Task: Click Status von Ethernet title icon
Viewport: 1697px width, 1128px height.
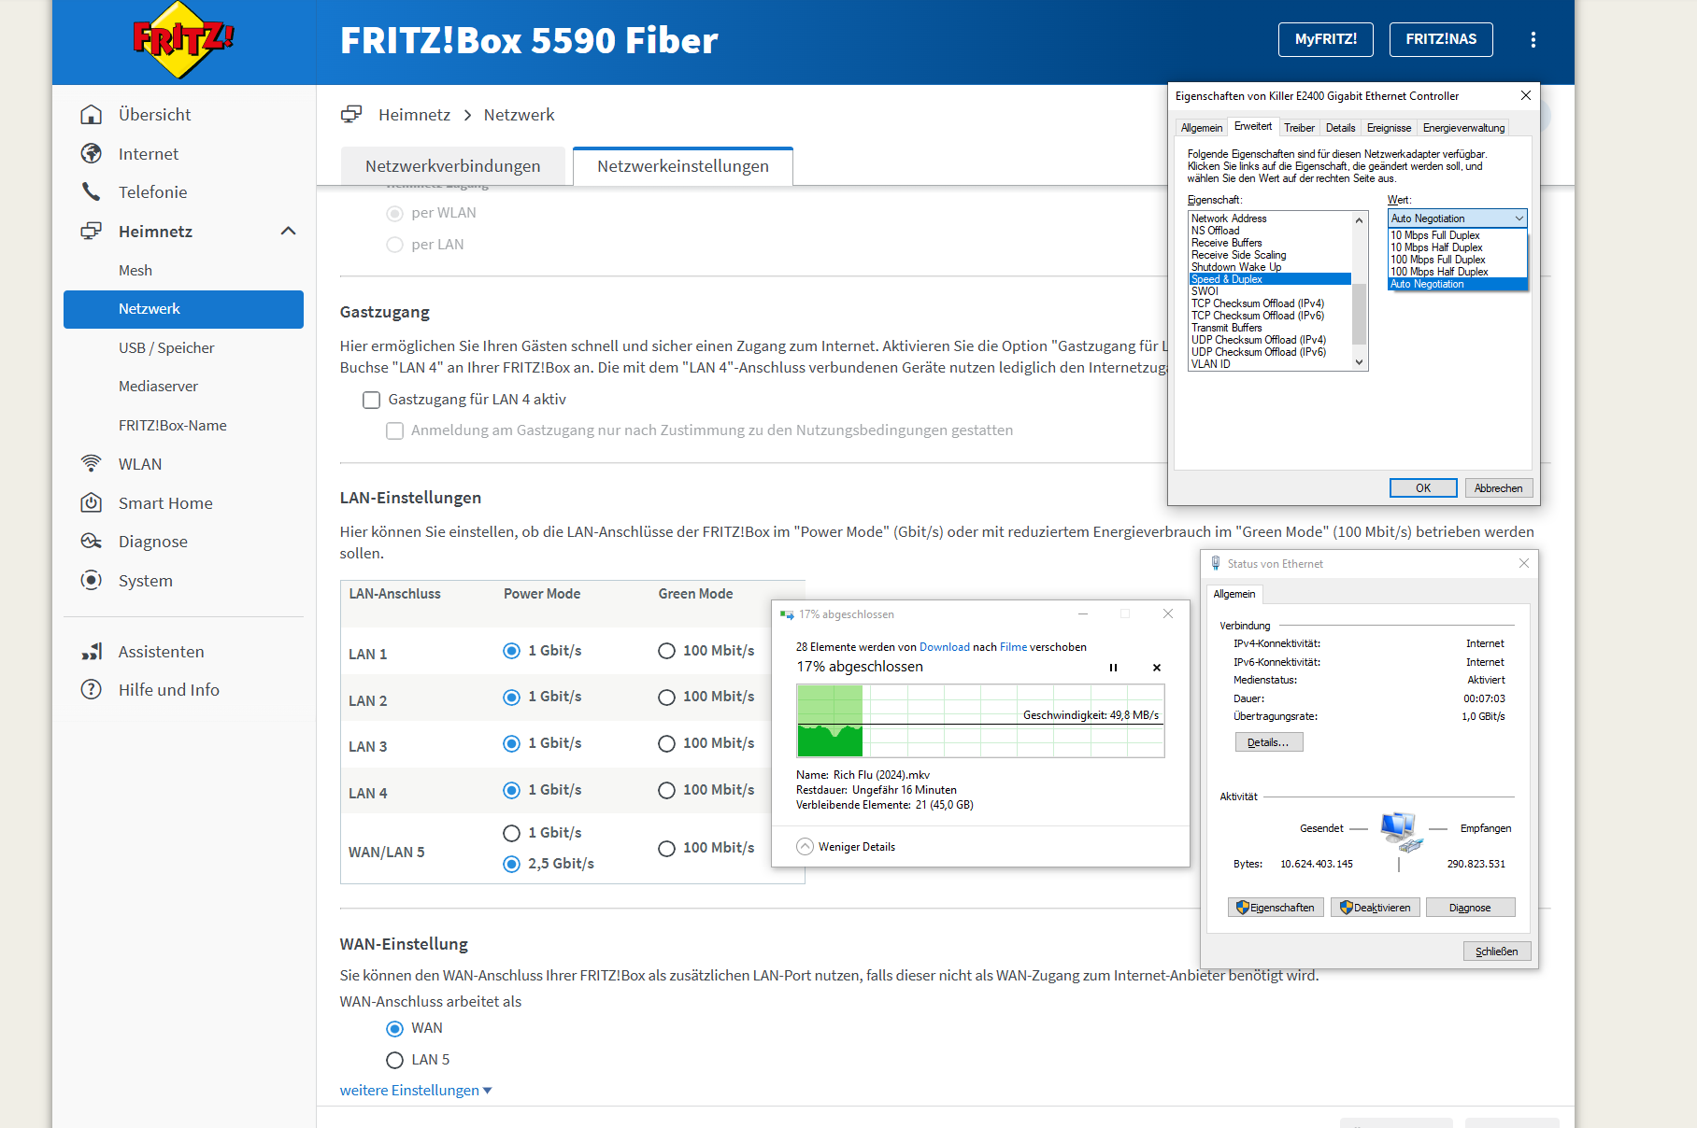Action: coord(1216,563)
